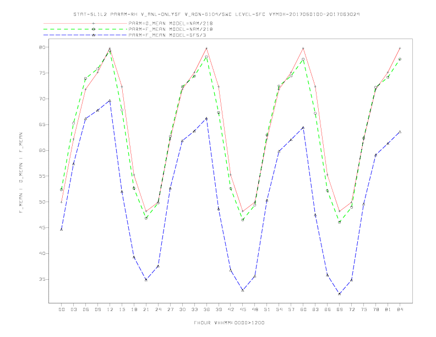
Task: Click x-axis tick label 48
Action: (x=255, y=309)
